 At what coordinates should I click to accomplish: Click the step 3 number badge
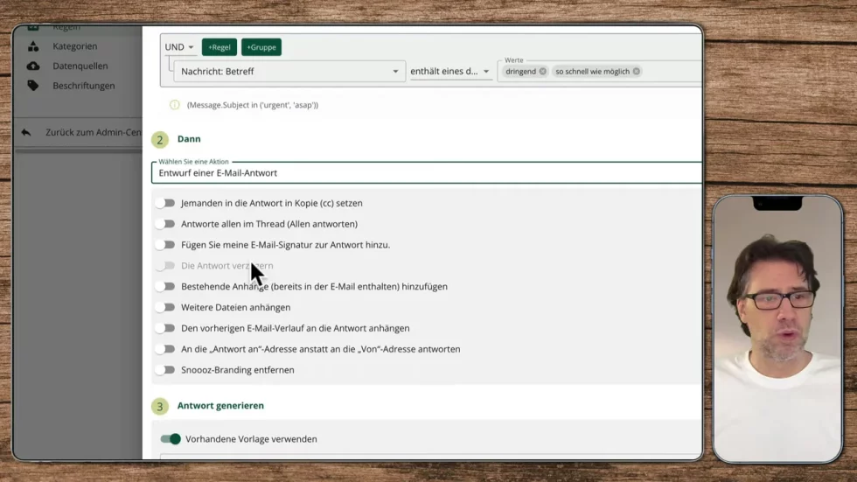pos(160,406)
